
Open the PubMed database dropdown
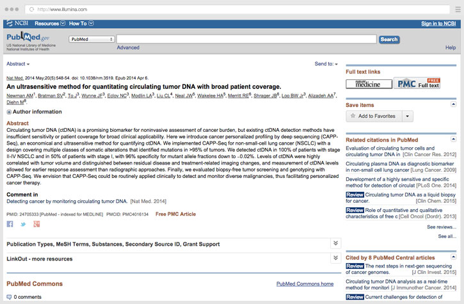coord(92,39)
